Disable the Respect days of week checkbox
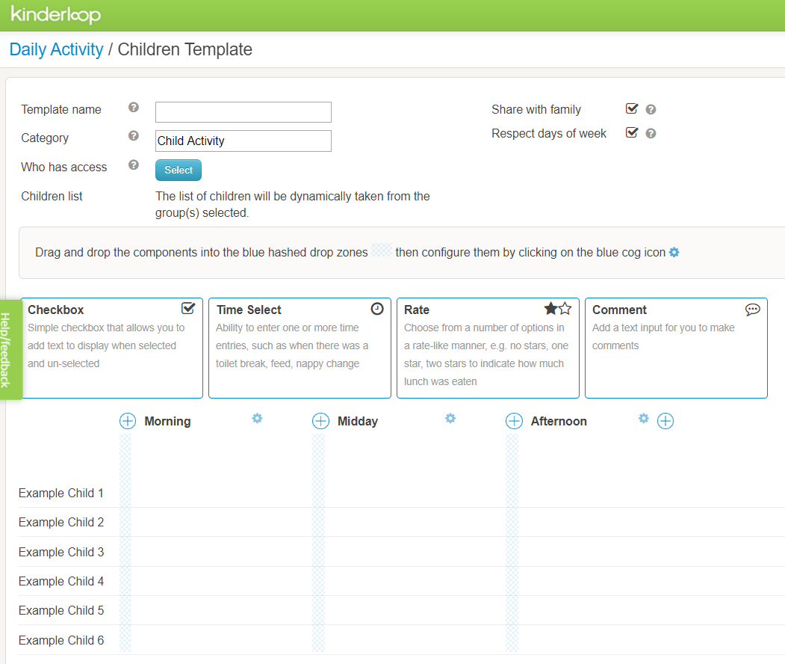The image size is (785, 664). (x=632, y=132)
